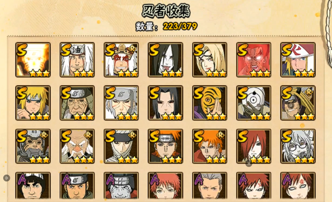Select the gas-mask ninja with R badge
The width and height of the screenshot is (332, 202).
(33, 146)
